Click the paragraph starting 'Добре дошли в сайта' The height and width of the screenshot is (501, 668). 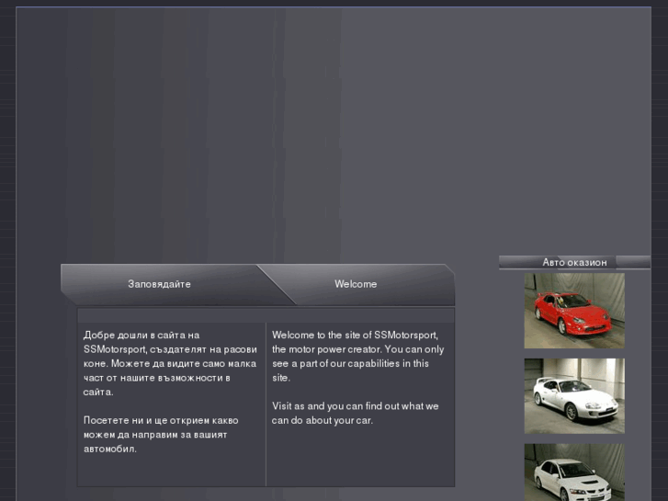170,363
